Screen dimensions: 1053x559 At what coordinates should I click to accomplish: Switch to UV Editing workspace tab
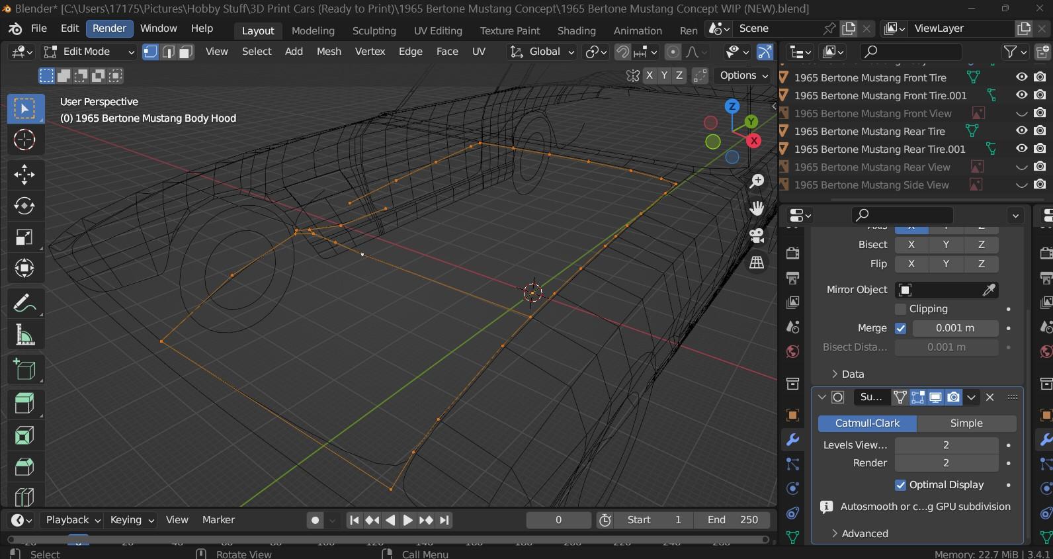[438, 31]
